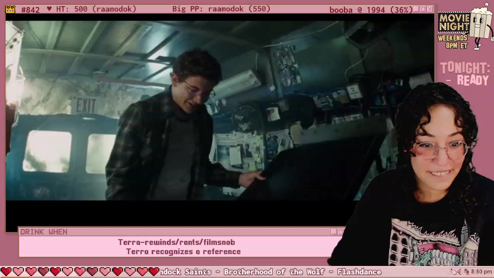
Task: Close the movie window showing #842
Action: pos(430,9)
